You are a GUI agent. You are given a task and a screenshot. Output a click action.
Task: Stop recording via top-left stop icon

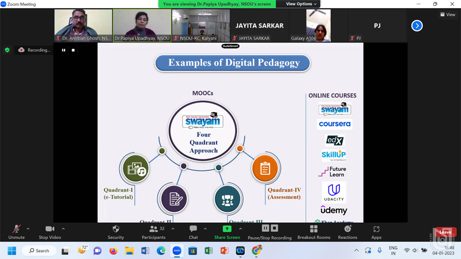click(x=73, y=50)
